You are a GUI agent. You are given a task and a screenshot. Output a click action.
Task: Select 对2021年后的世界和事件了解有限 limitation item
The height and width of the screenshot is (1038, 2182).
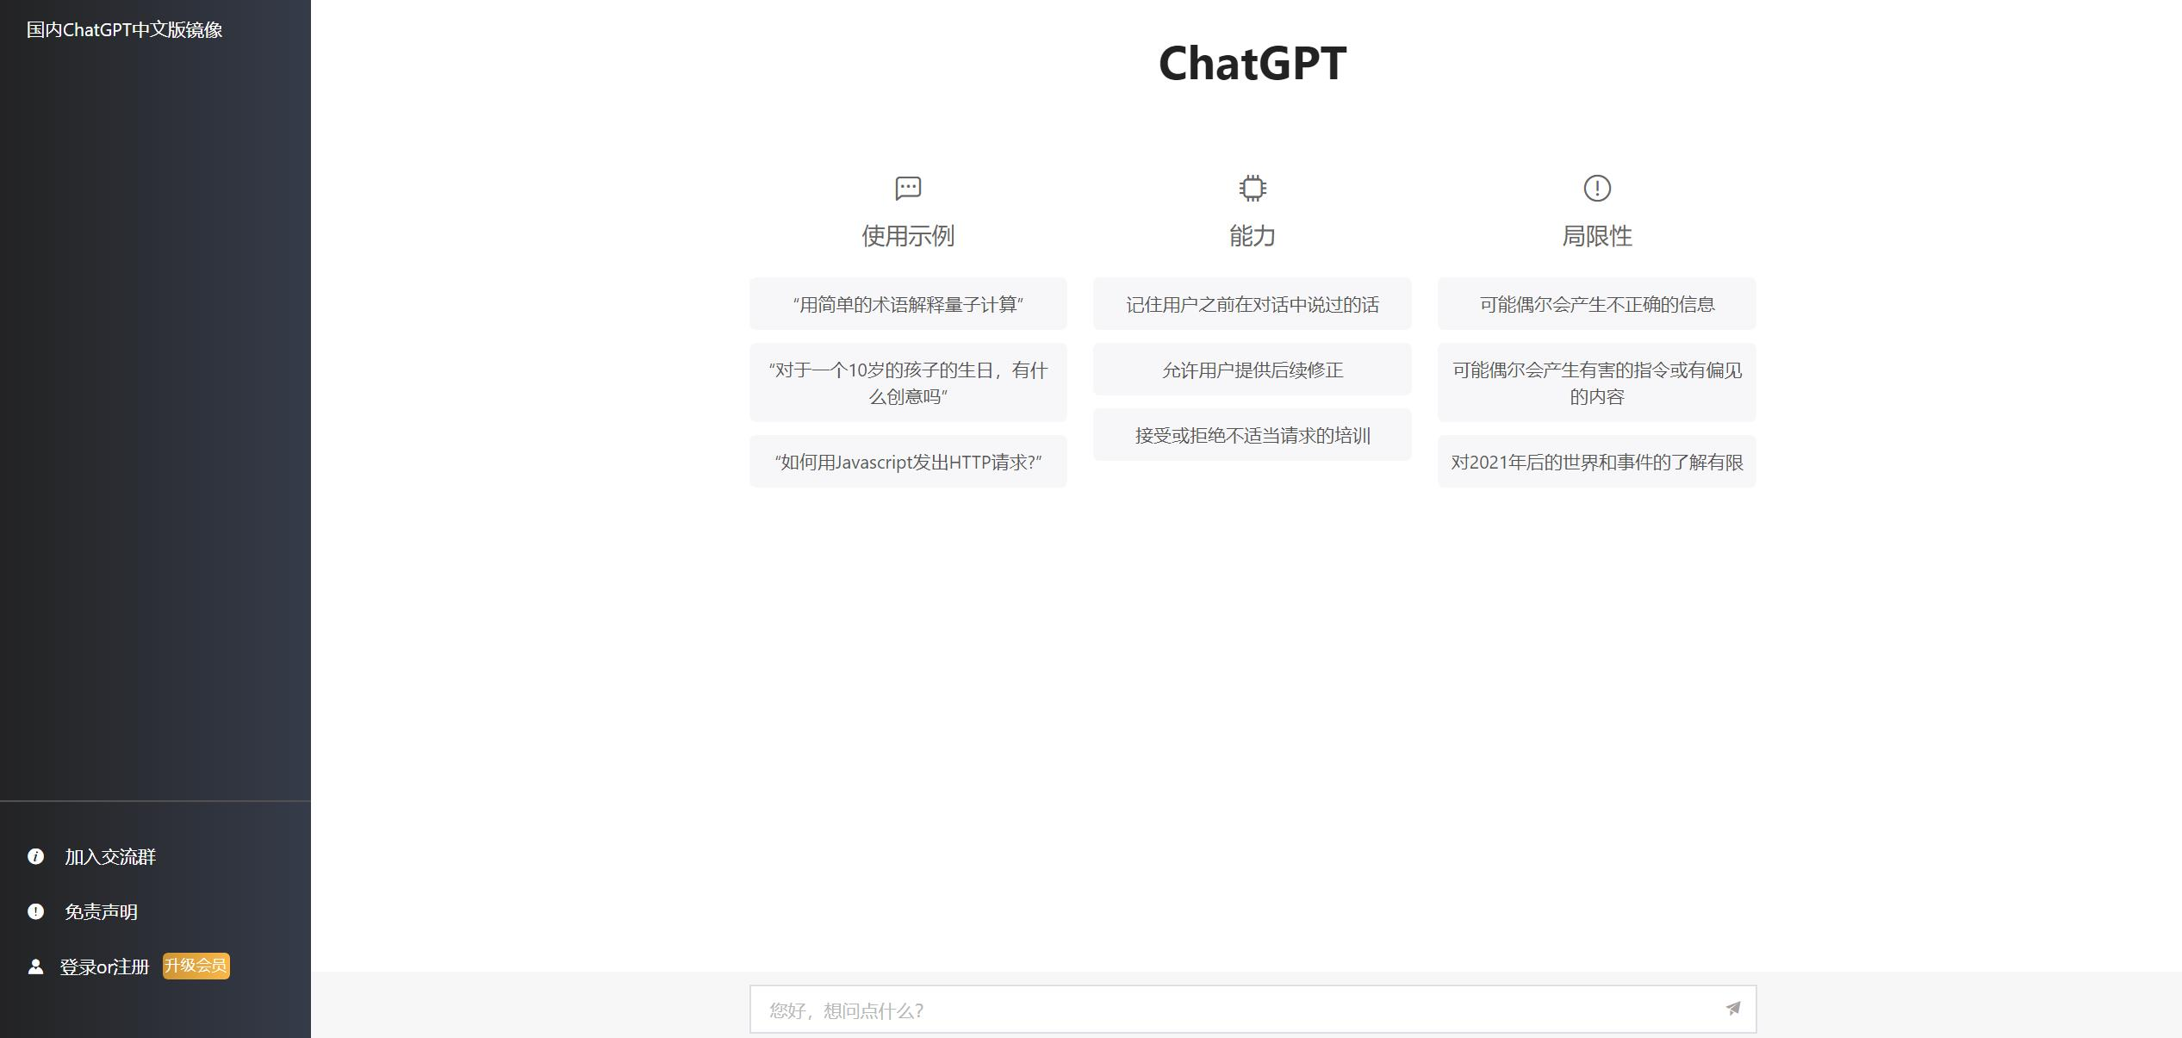(x=1596, y=459)
